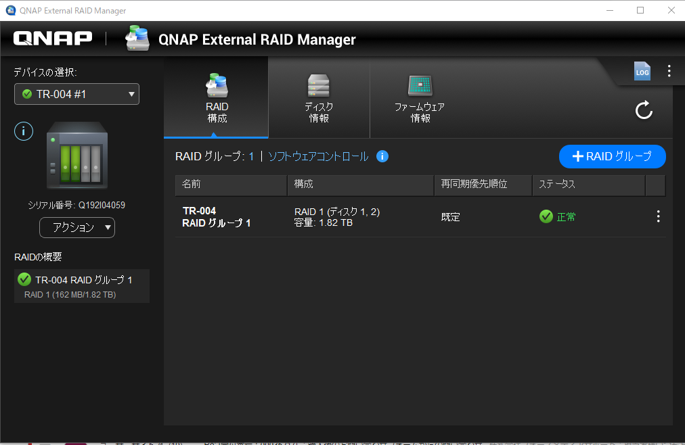Maximize the QNAP External RAID Manager window
Image resolution: width=685 pixels, height=445 pixels.
640,10
